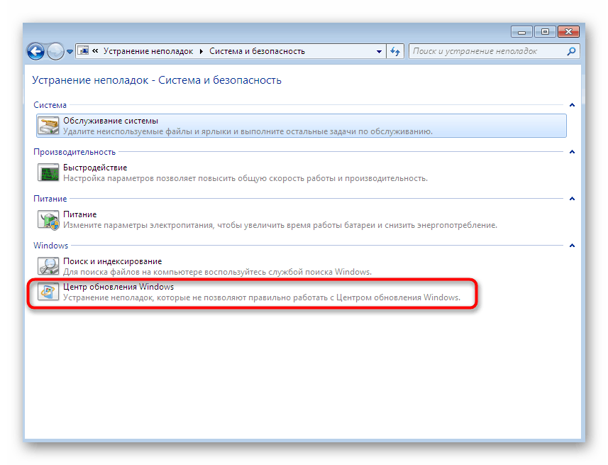Collapse the Производительность section
608x465 pixels.
pyautogui.click(x=572, y=151)
